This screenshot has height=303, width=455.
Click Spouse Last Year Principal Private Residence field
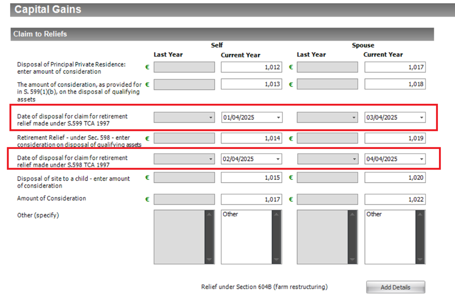click(x=327, y=67)
